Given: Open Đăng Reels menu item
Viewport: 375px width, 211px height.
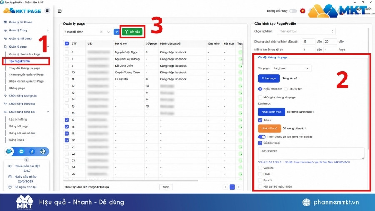Looking at the screenshot, I should 17,140.
